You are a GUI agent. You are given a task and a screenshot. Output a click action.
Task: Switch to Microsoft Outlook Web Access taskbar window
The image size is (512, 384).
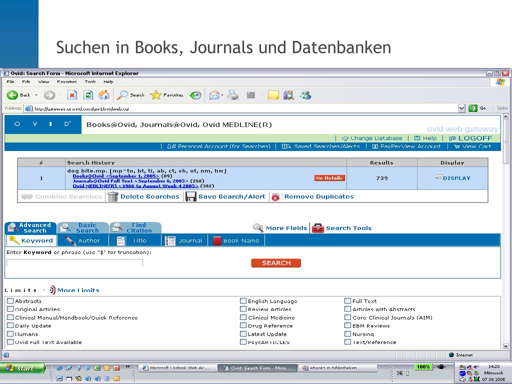coord(178,368)
